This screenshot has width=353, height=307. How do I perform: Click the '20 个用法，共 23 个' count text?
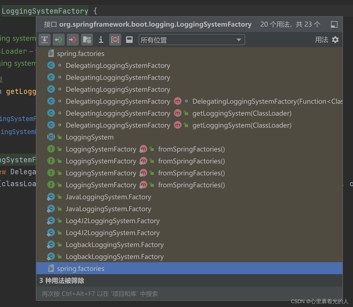click(290, 24)
